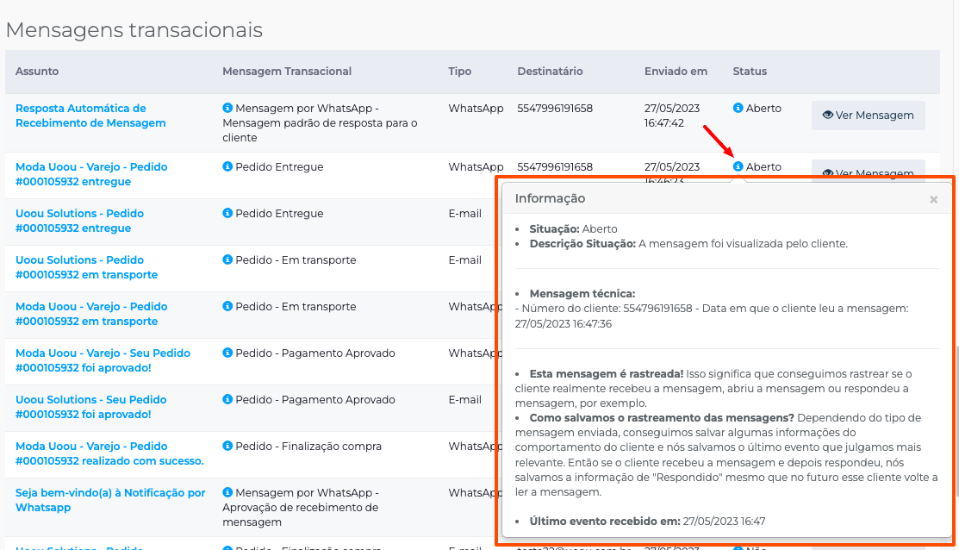
Task: Click info icon of Moda Uoou 'Pagamento Aprovado' row
Action: pyautogui.click(x=227, y=353)
